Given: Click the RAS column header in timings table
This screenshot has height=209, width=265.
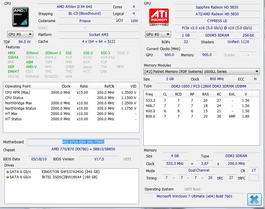Looking at the screenshot, I should coord(206,94).
